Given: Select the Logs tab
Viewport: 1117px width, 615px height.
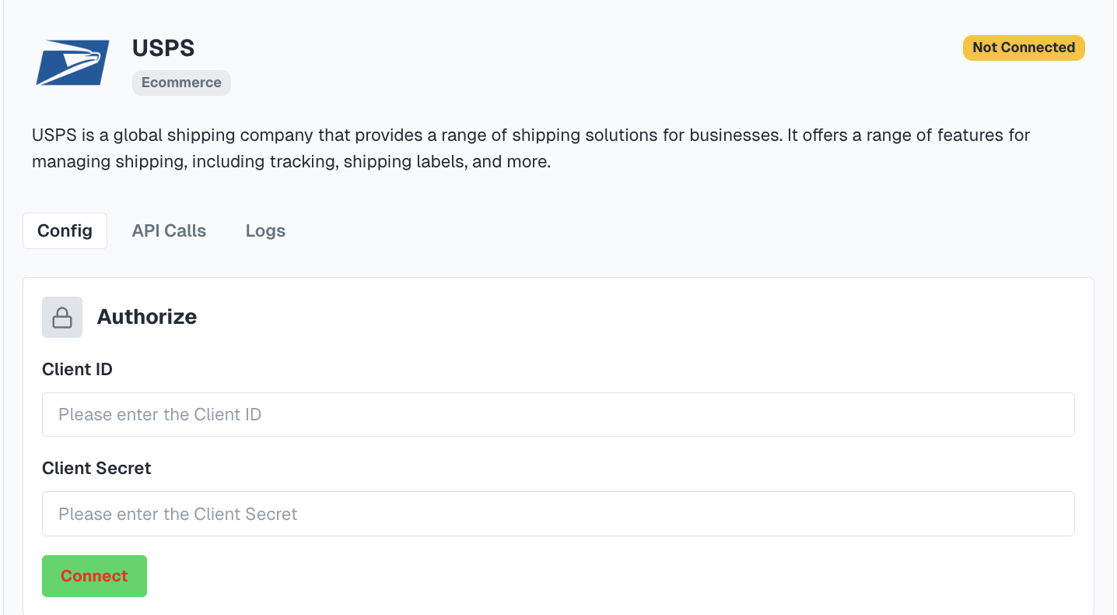Looking at the screenshot, I should 265,231.
